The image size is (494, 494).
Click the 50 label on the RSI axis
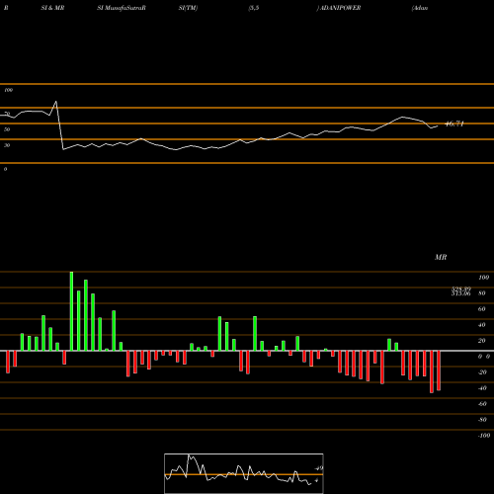7,129
